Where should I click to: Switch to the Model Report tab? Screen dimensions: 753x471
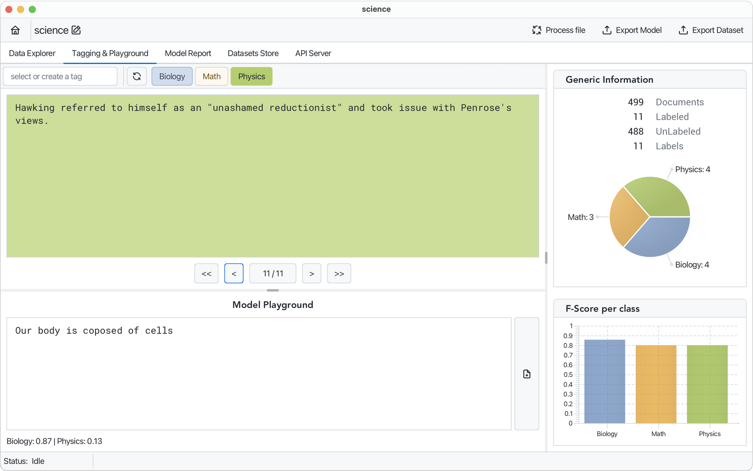(x=187, y=53)
